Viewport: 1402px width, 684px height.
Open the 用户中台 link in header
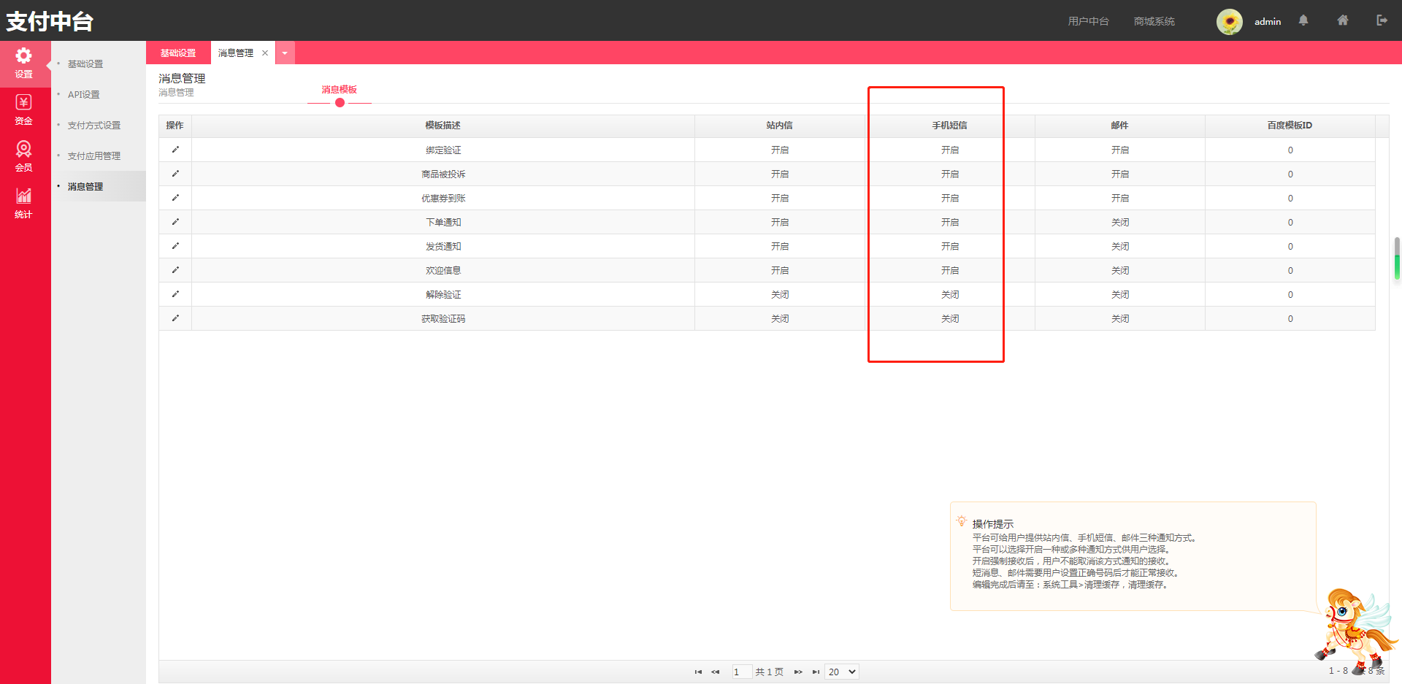tap(1088, 21)
